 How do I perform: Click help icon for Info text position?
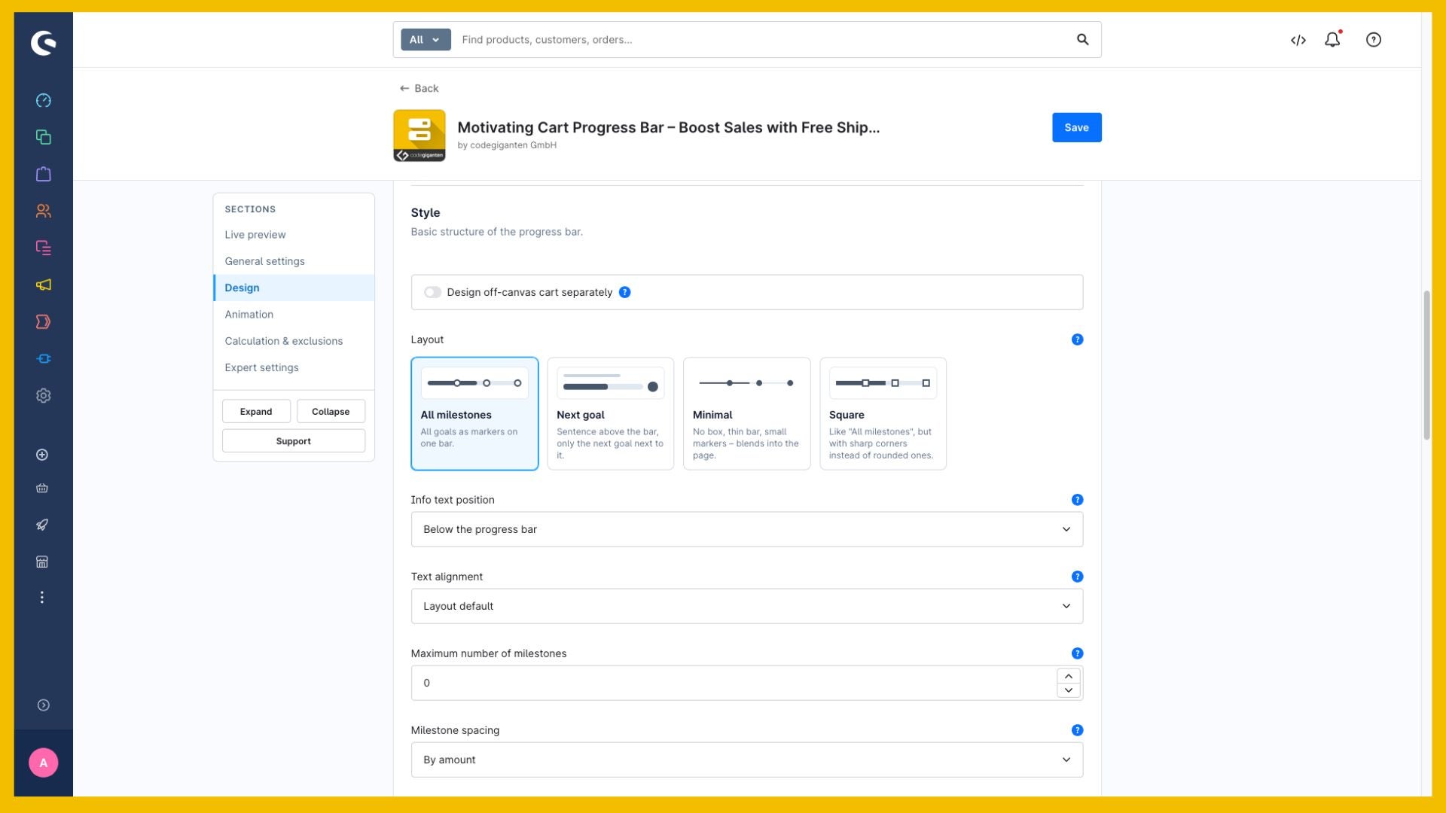point(1077,500)
